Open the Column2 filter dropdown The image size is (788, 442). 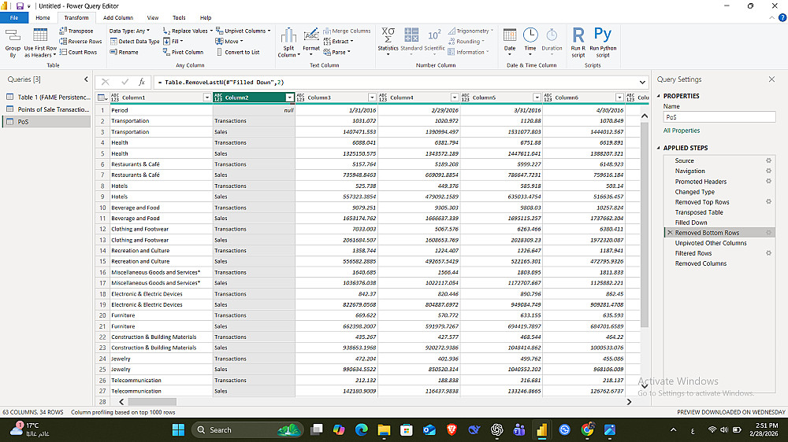[289, 98]
